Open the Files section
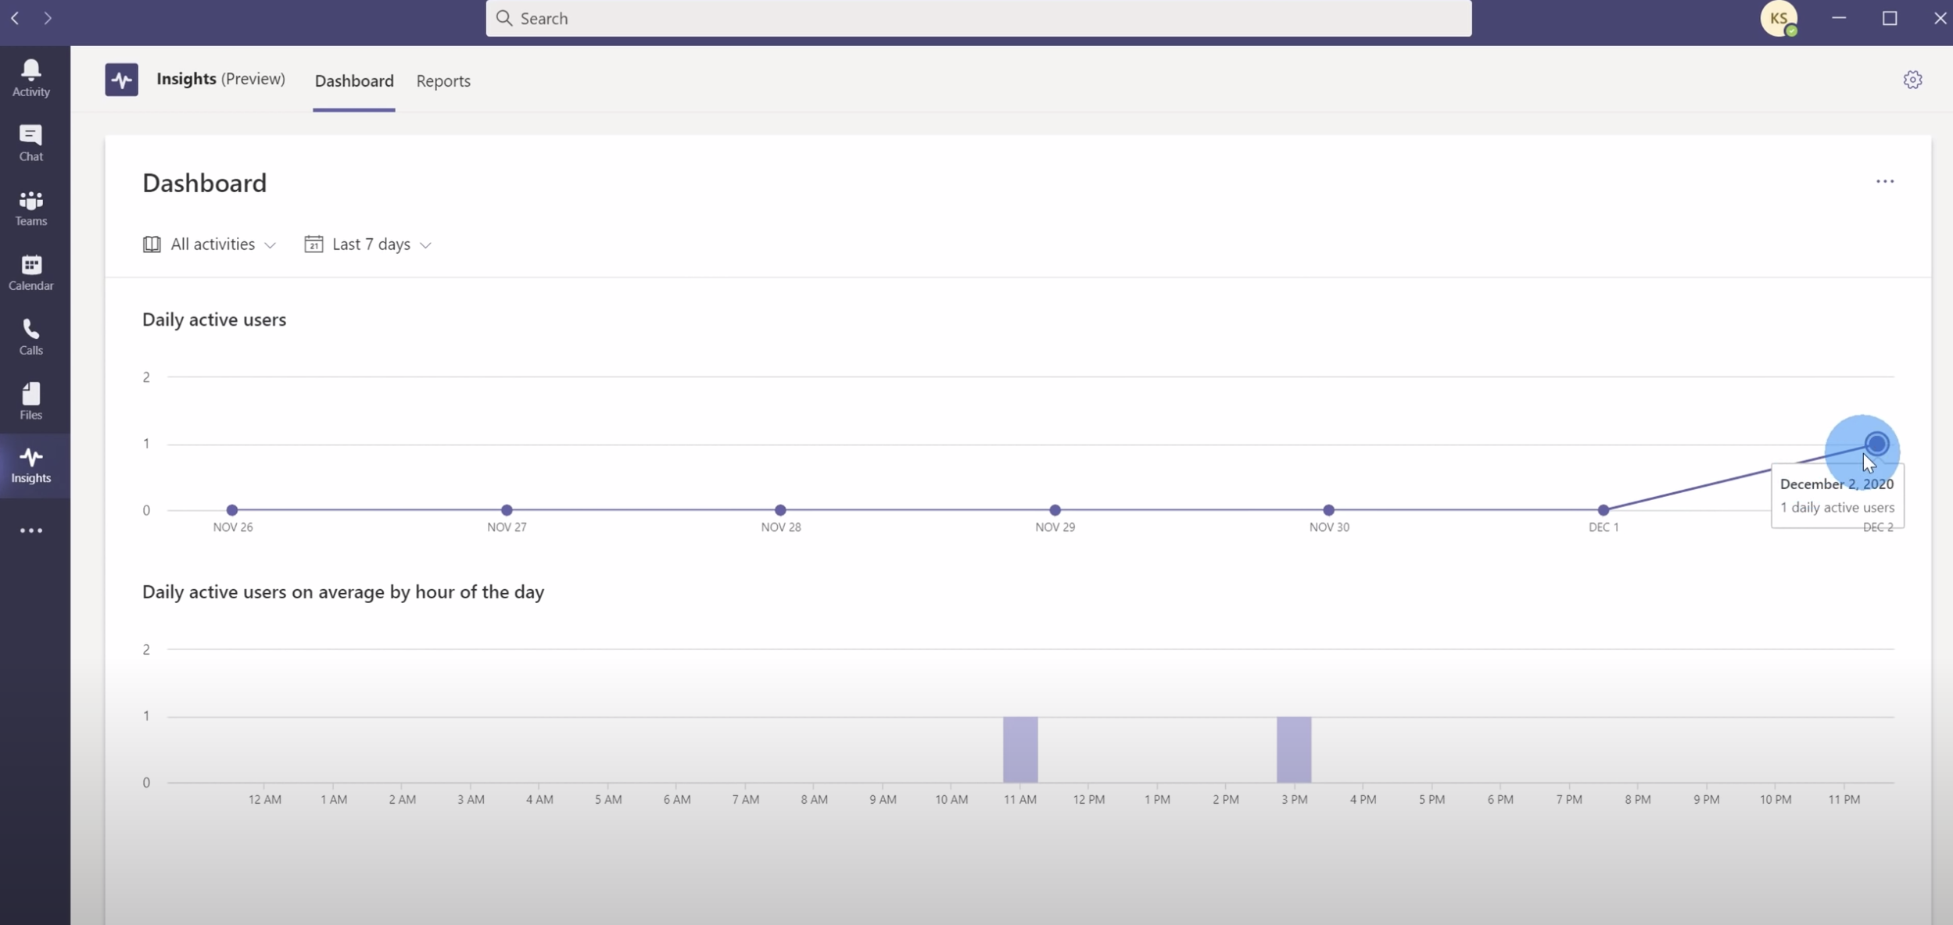The height and width of the screenshot is (925, 1953). pyautogui.click(x=30, y=400)
